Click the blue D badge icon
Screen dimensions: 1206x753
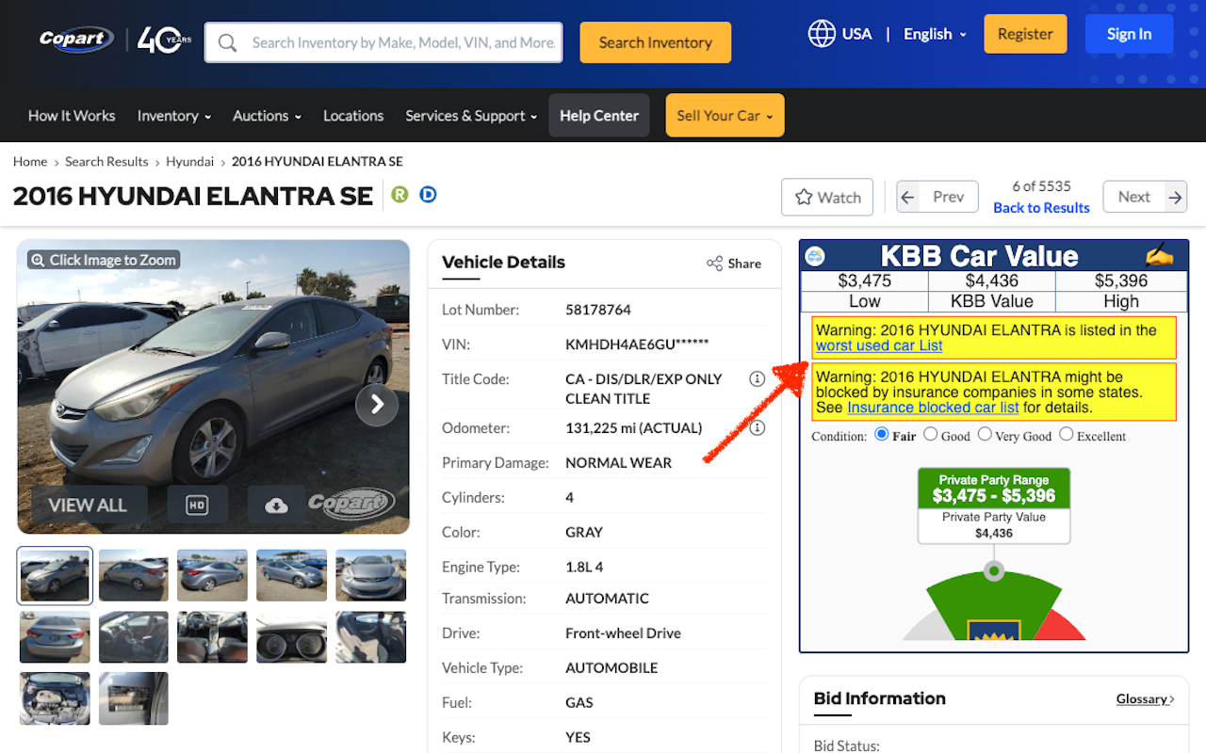pos(428,195)
